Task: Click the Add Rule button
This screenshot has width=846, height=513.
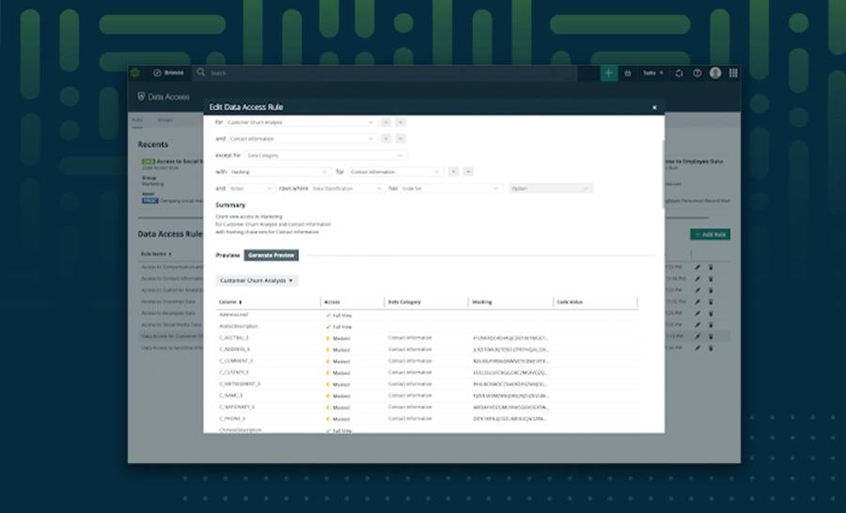Action: [710, 234]
